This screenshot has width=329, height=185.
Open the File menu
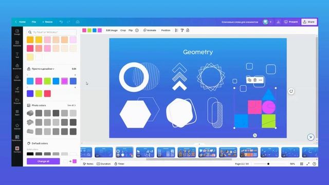[34, 22]
